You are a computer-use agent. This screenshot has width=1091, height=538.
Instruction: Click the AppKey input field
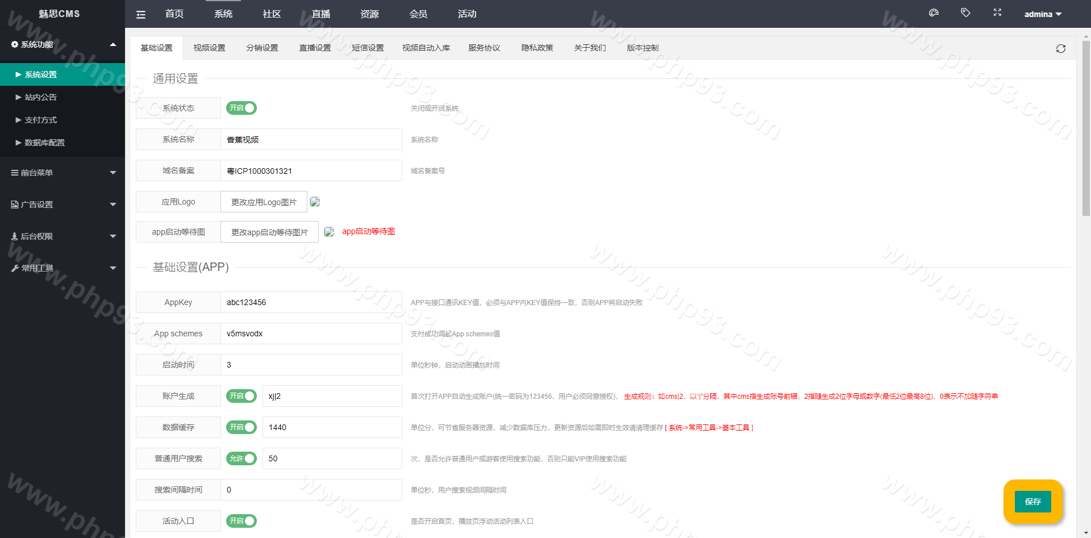click(x=311, y=302)
